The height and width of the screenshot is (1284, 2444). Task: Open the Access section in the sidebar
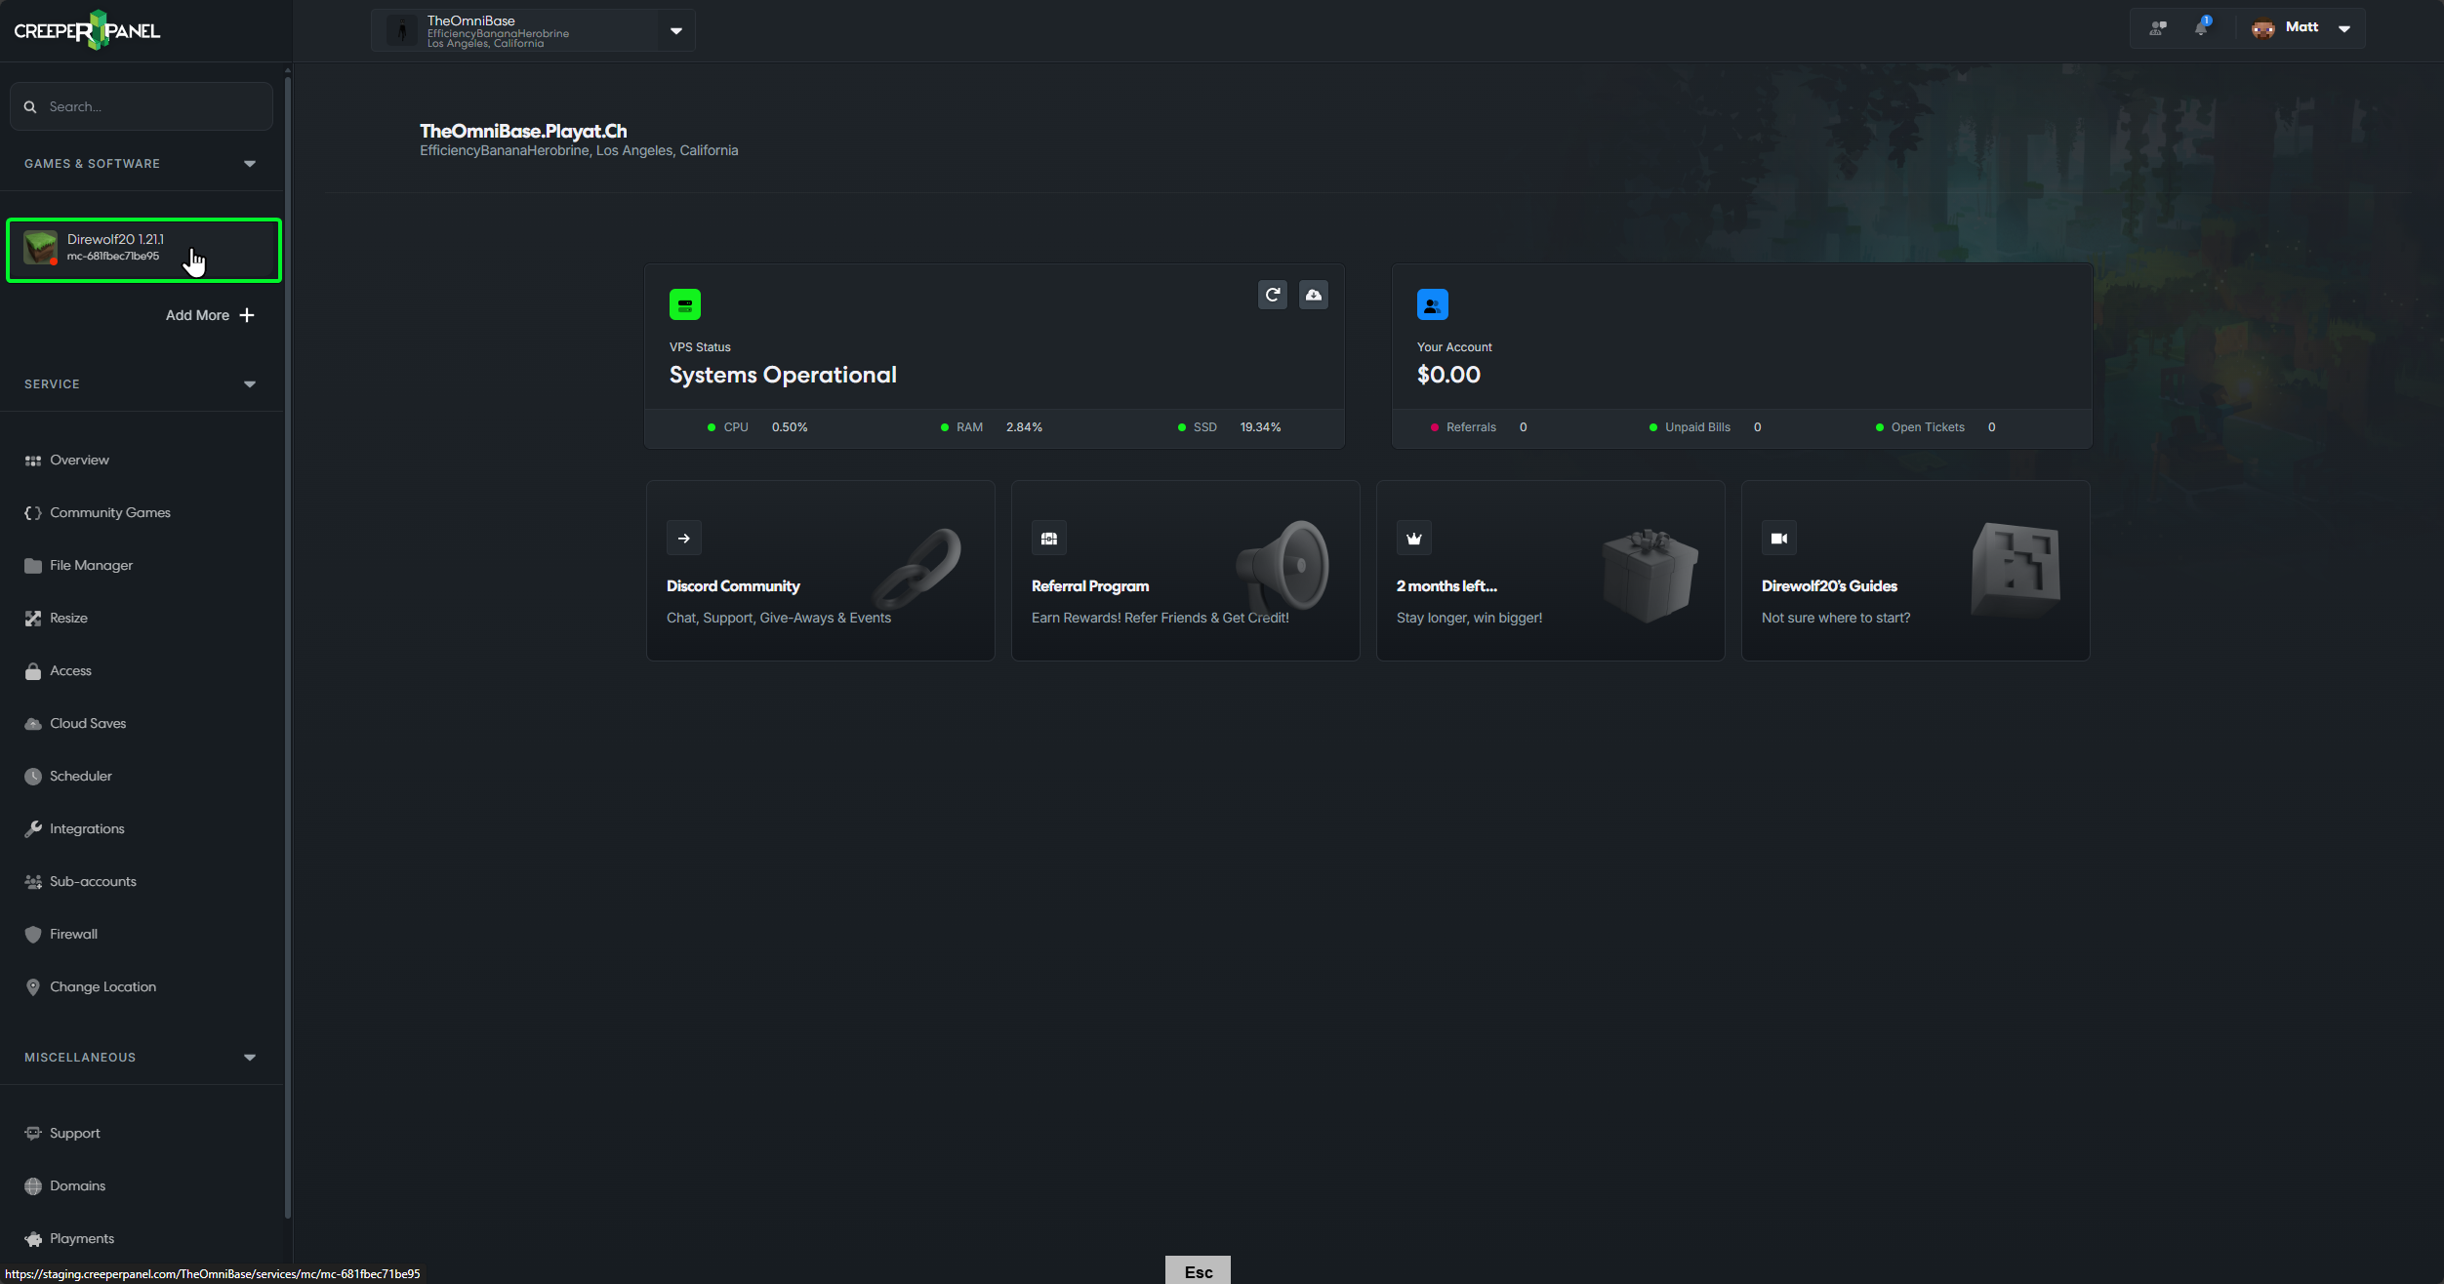click(70, 670)
